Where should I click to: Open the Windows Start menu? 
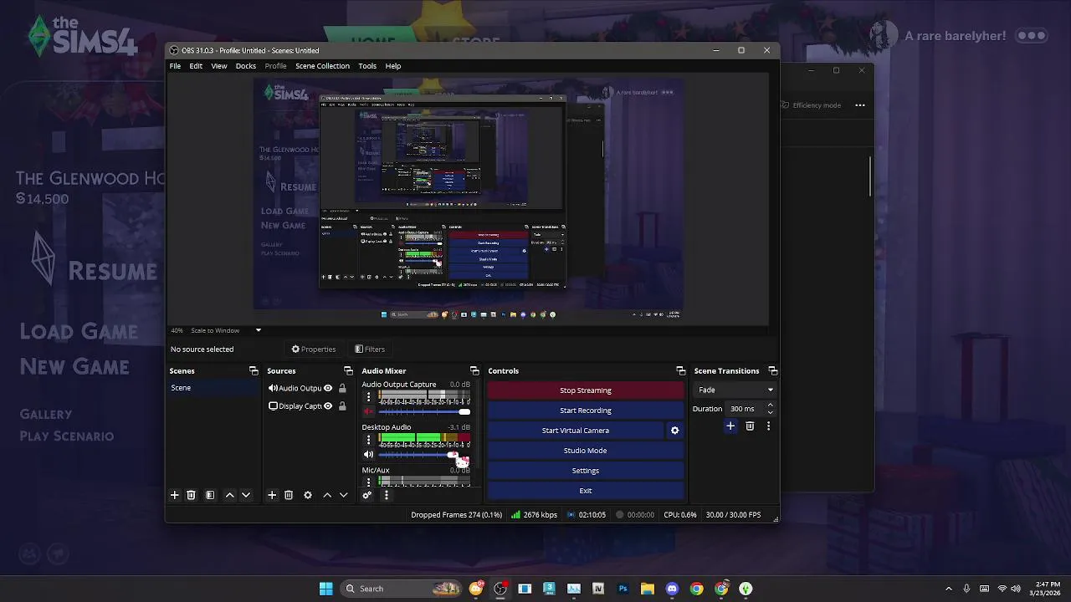(x=326, y=589)
